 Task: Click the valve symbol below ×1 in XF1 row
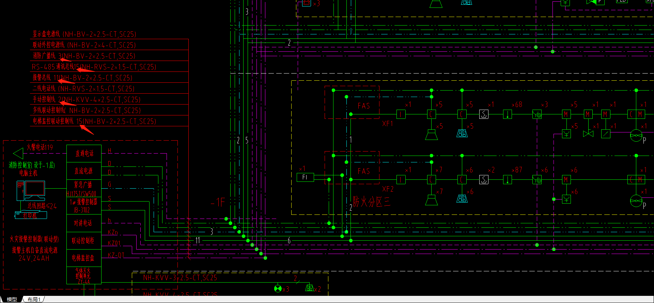588,134
